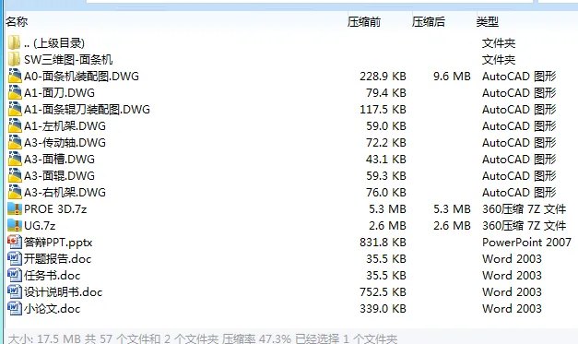Select the A3-传动轴.DWG file icon
Image resolution: width=578 pixels, height=344 pixels.
coord(15,142)
